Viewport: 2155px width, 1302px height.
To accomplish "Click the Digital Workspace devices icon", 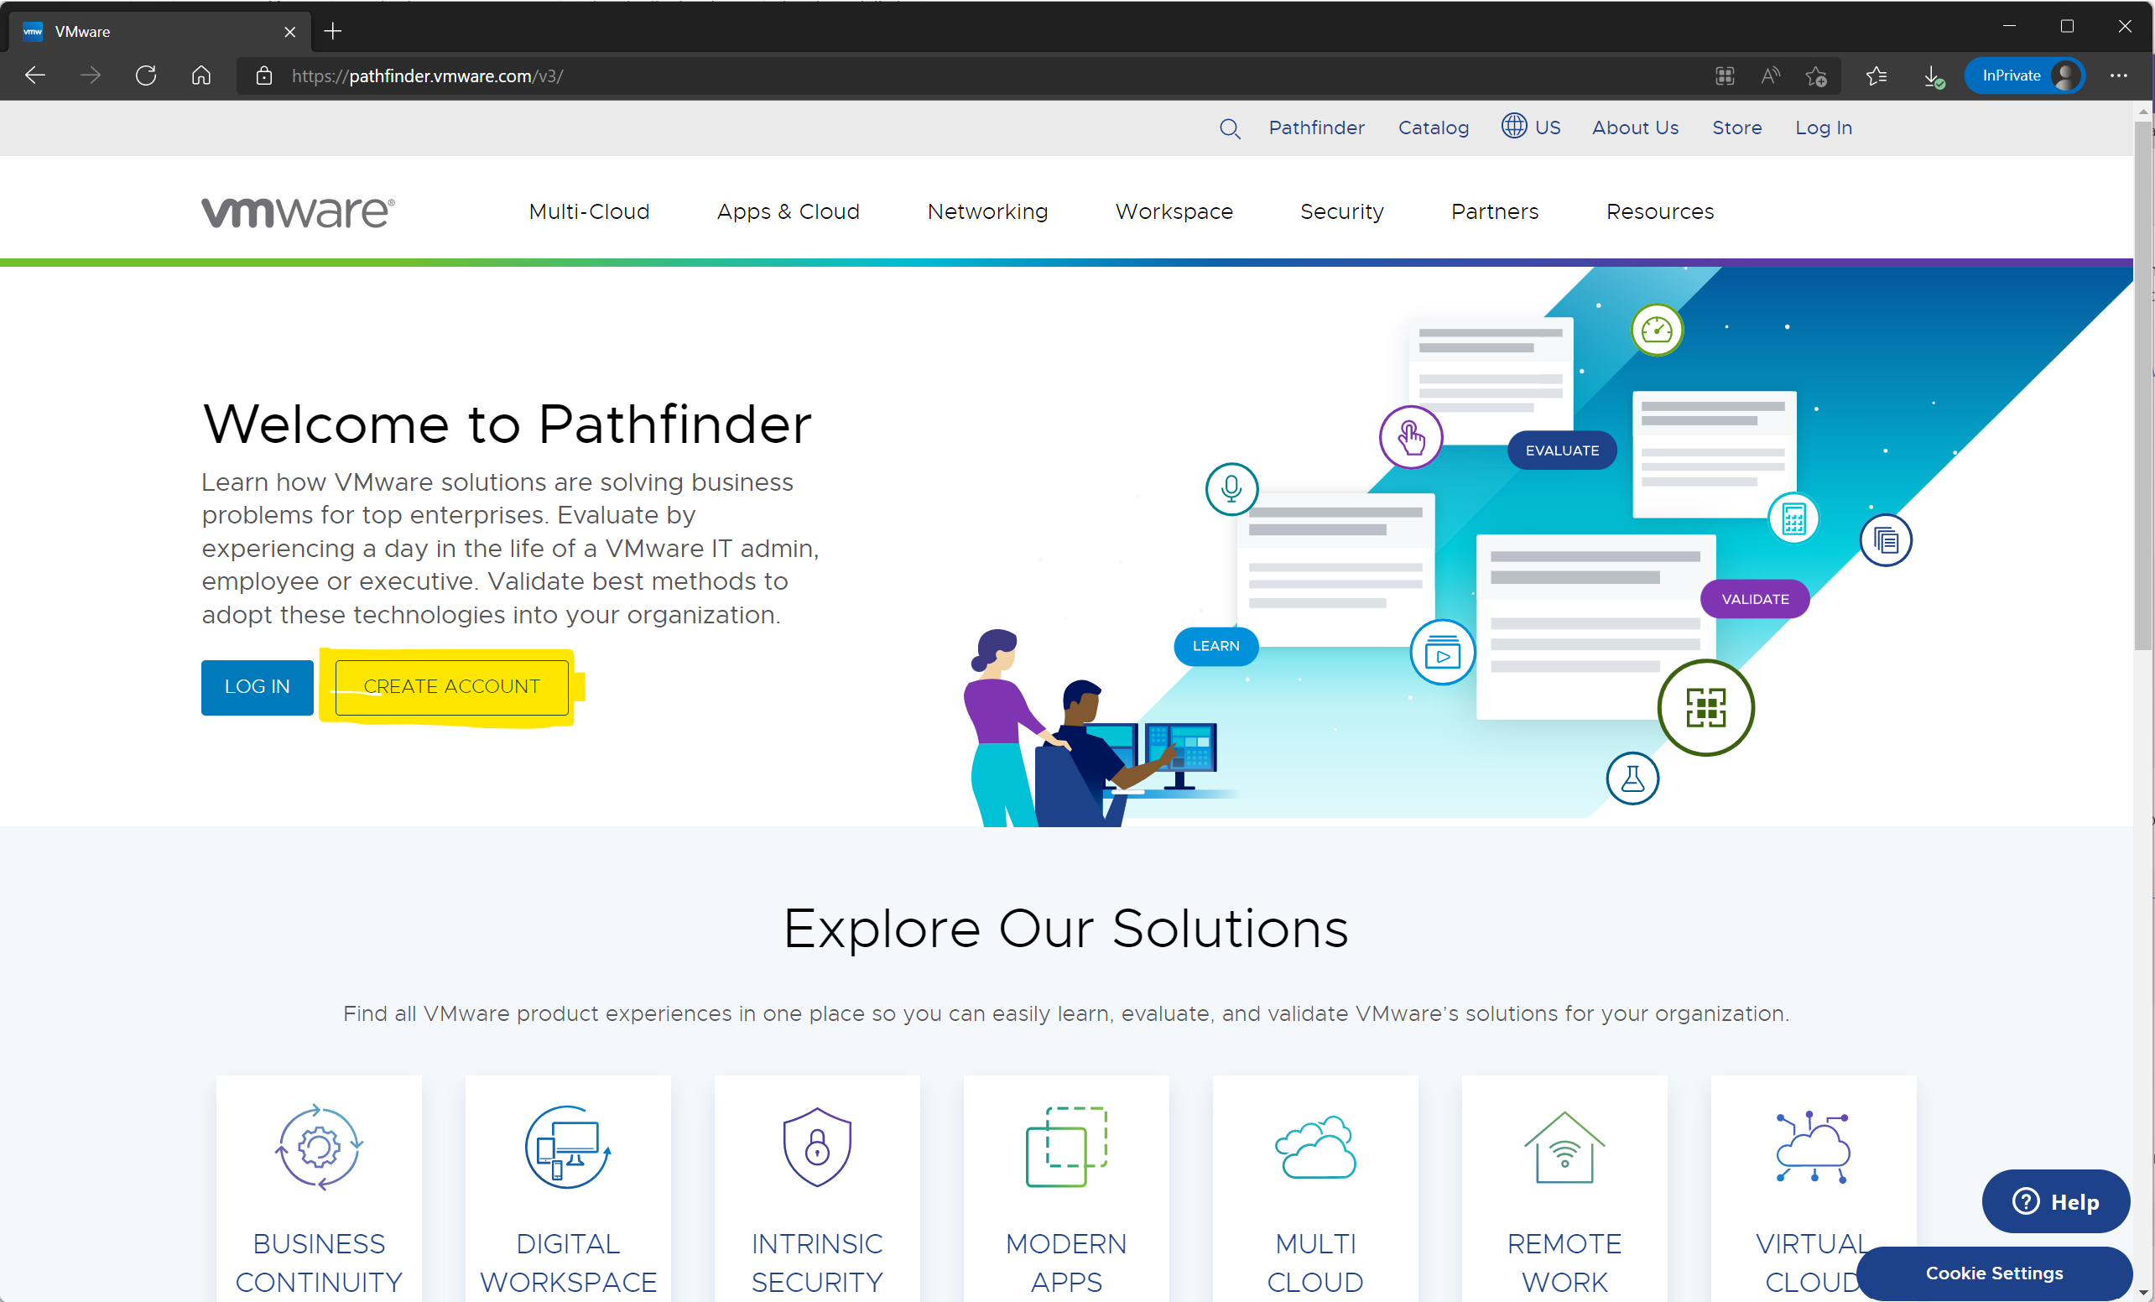I will (x=569, y=1148).
